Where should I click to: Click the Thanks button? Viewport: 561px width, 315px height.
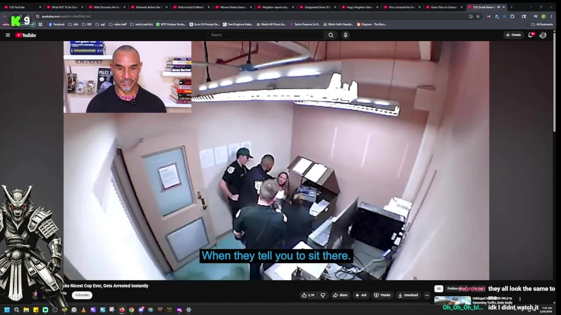click(x=382, y=295)
